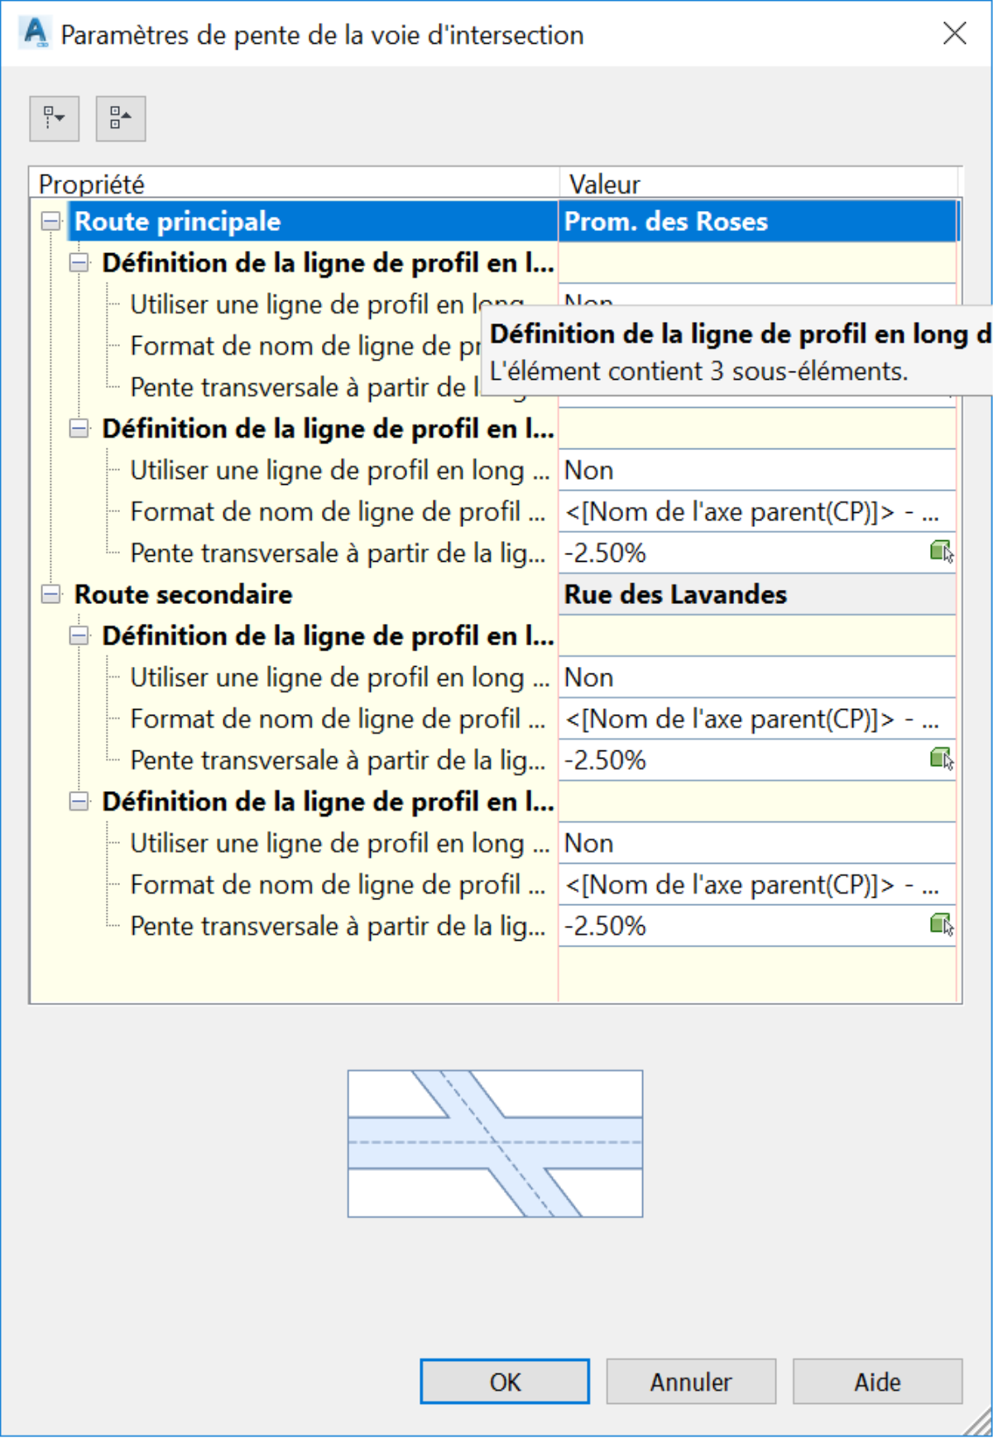Screen dimensions: 993x1438
Task: Collapse first Définition de la ligne de profil node
Action: point(79,263)
